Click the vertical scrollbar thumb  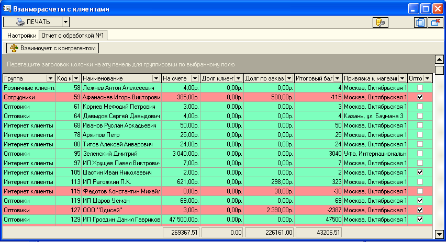tap(439, 70)
